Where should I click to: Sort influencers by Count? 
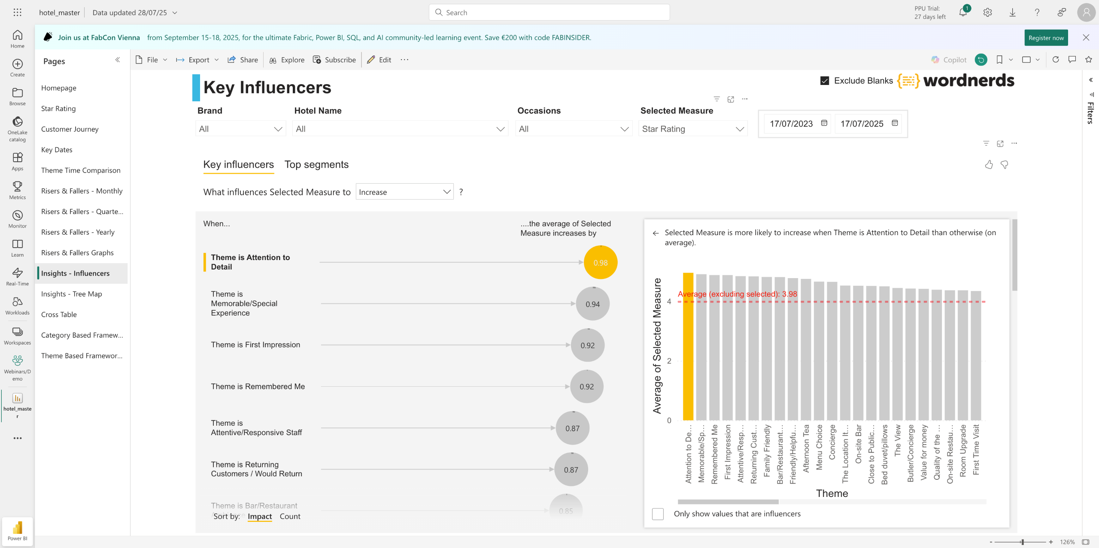290,516
